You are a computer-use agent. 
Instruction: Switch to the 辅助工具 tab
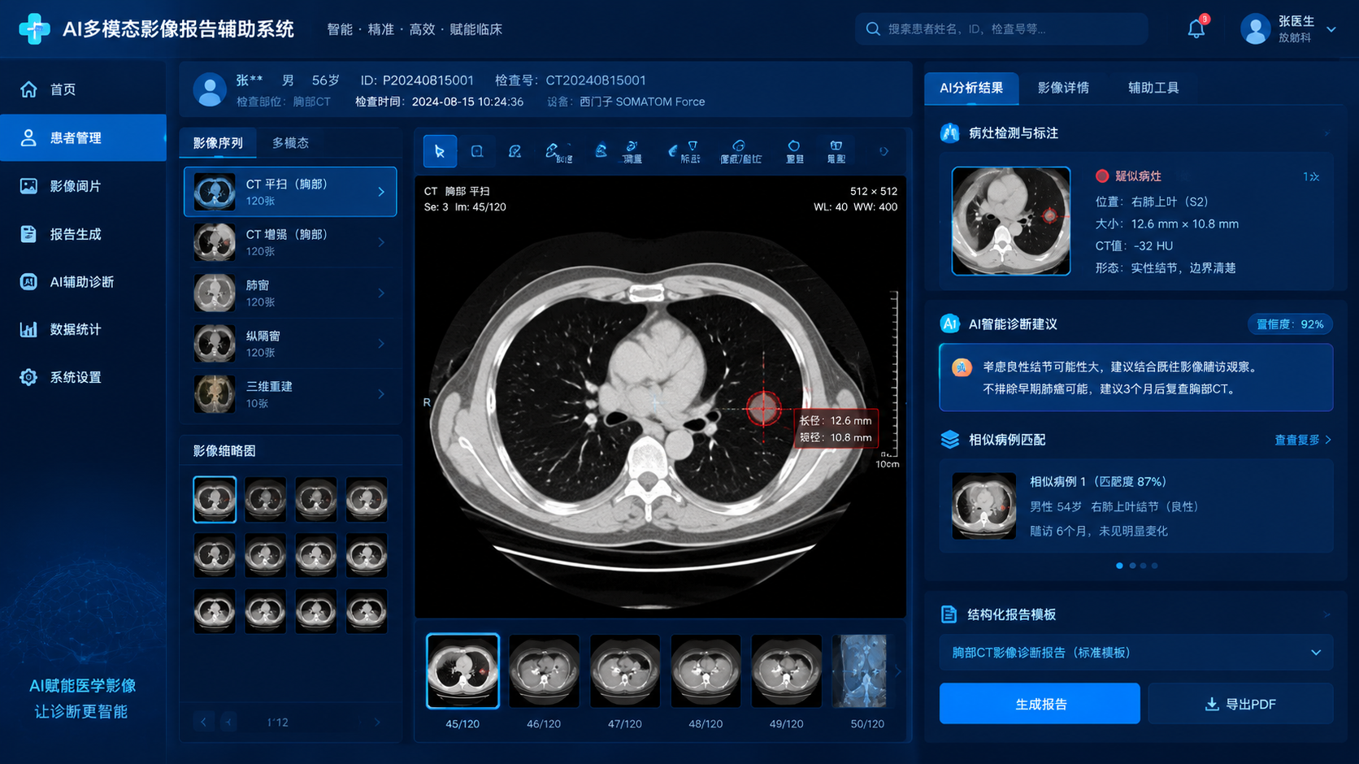[1153, 88]
